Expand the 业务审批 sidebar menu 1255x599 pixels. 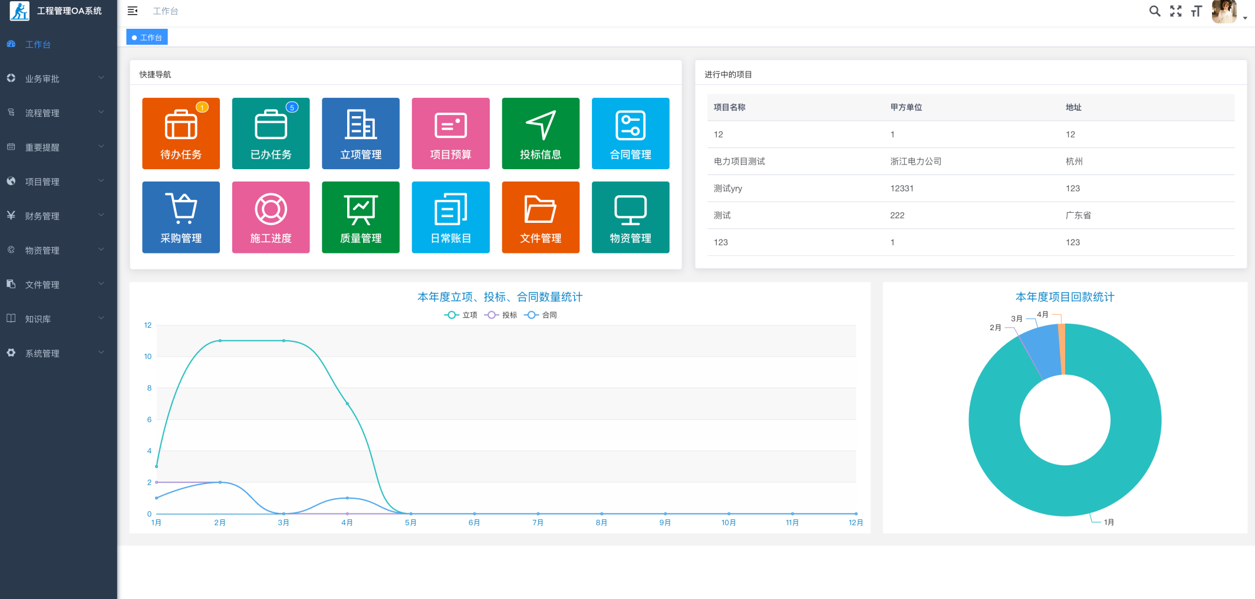[58, 78]
